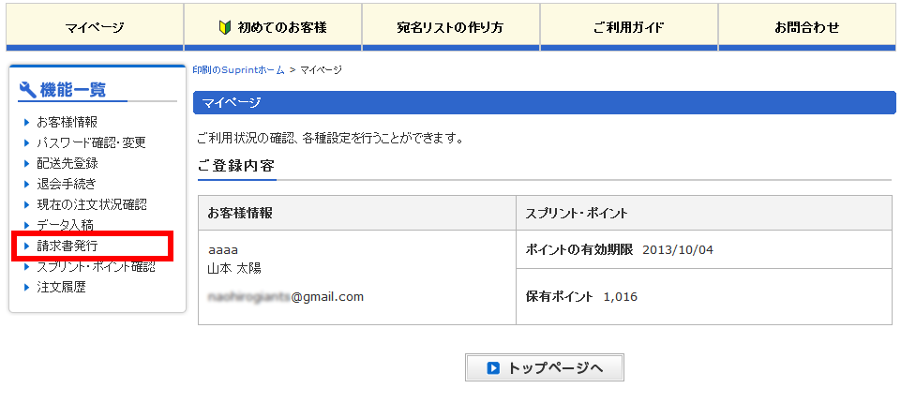901x418 pixels.
Task: Open 現在の注文状況確認 link
Action: 91,204
